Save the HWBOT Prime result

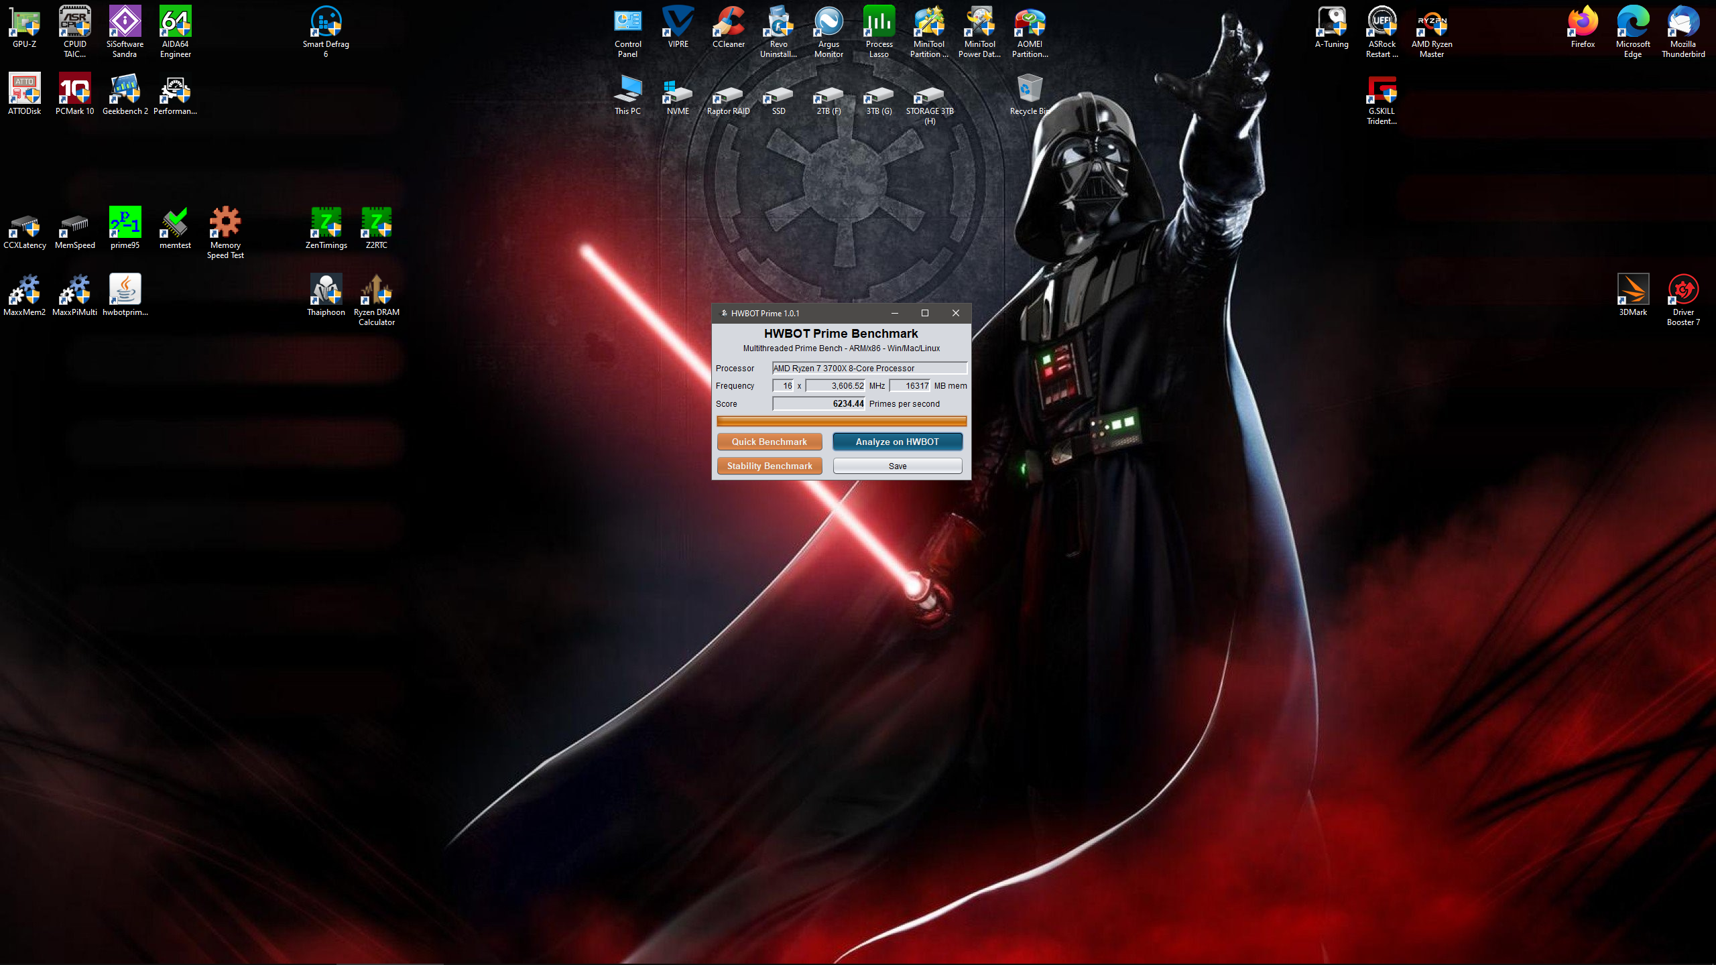tap(898, 466)
